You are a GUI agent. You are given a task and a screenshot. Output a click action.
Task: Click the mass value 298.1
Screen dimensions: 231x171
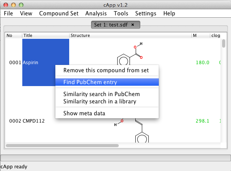[203, 121]
